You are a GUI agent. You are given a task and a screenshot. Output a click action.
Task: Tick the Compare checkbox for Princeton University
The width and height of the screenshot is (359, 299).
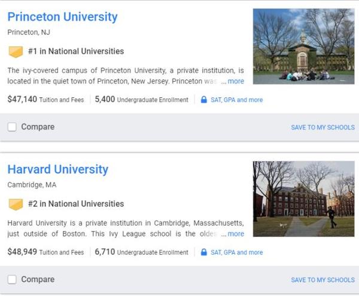click(12, 127)
